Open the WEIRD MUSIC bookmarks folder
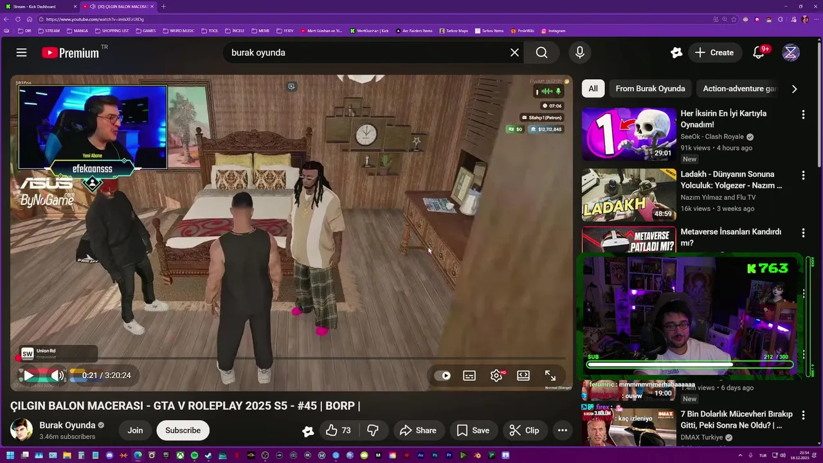Viewport: 823px width, 463px height. pos(178,30)
